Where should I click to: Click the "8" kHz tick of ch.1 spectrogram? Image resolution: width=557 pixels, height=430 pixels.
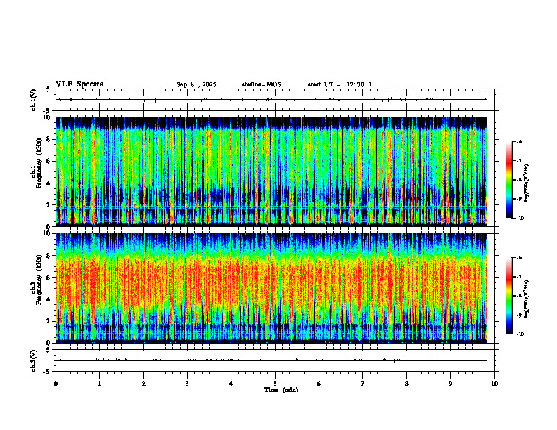click(x=49, y=139)
